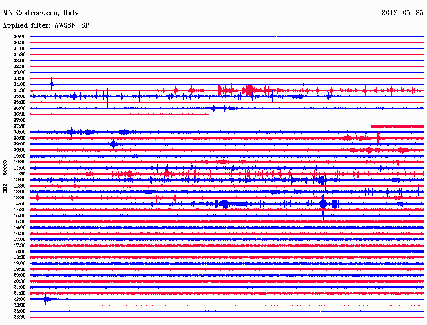Click the 13:30 time label
Screen dimensions: 427x325
point(20,198)
